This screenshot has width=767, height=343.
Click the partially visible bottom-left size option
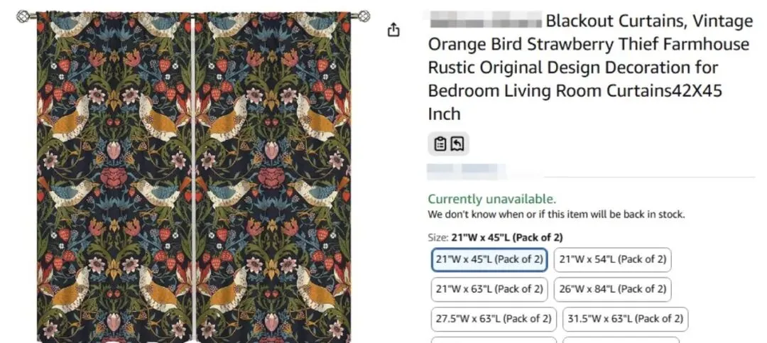pos(494,339)
